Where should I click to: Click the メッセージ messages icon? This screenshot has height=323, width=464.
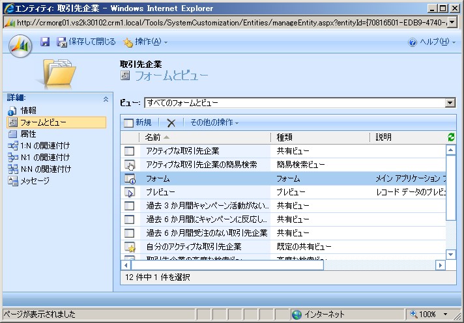click(13, 181)
